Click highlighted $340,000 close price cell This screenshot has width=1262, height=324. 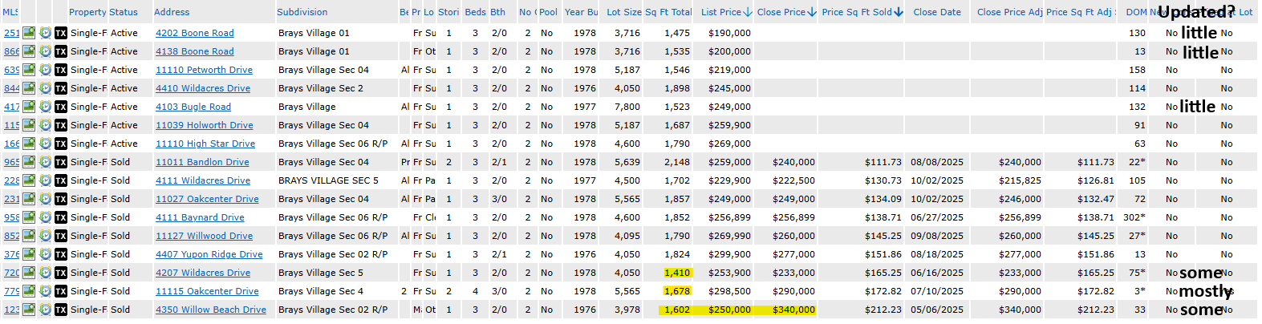click(793, 310)
